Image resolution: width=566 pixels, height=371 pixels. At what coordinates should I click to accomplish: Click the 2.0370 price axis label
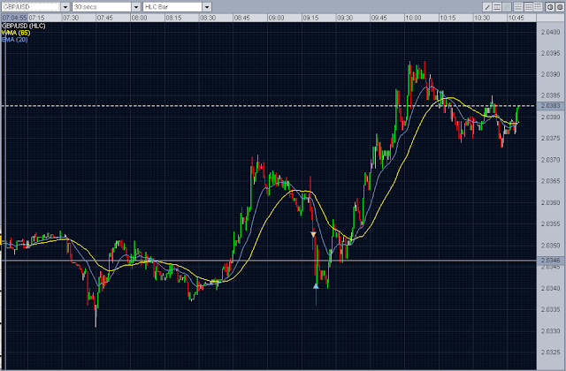pyautogui.click(x=550, y=160)
